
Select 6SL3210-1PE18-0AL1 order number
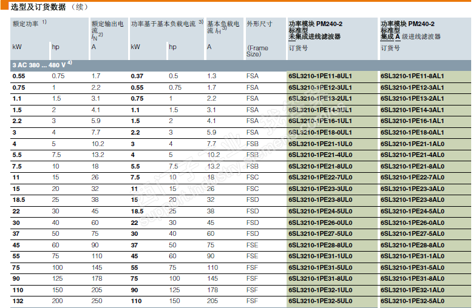coord(412,132)
